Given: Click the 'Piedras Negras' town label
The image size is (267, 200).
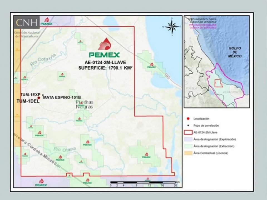Looking at the screenshot, I should click(85, 104).
